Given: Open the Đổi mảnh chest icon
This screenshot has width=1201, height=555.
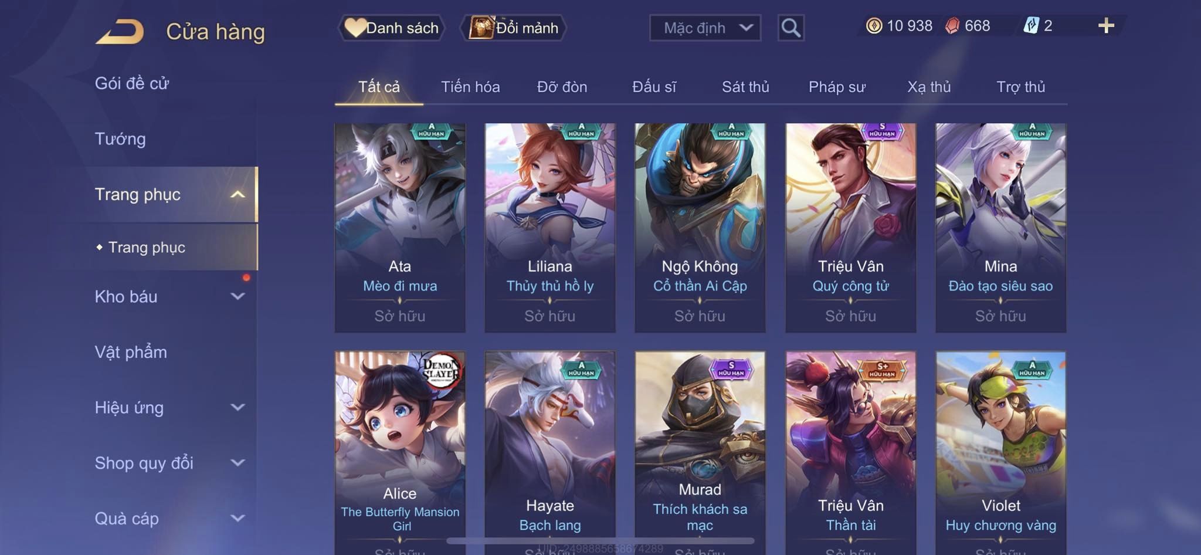Looking at the screenshot, I should pos(481,28).
